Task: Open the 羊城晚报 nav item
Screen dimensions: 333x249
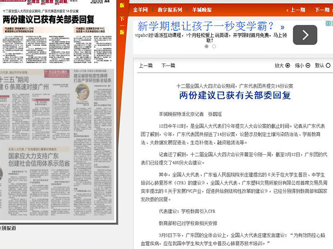Action: [x=202, y=10]
